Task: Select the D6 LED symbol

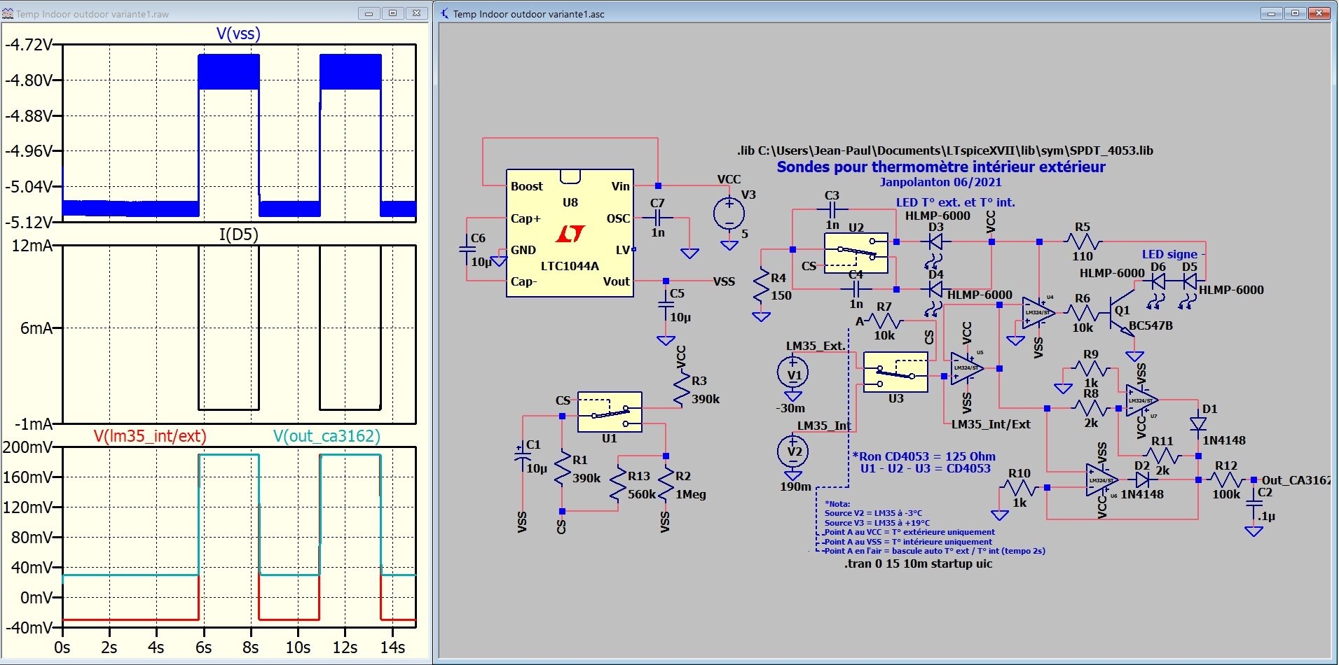Action: tap(1158, 281)
